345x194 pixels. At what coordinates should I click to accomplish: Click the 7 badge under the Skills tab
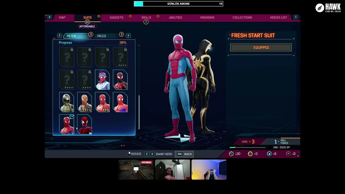146,22
